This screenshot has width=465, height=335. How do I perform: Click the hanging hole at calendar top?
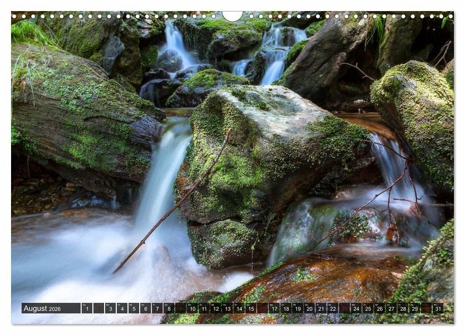233,16
